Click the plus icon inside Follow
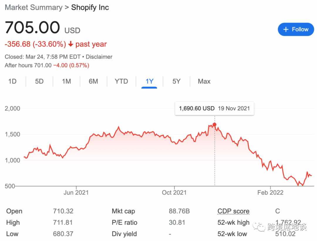The image size is (317, 241). point(286,30)
